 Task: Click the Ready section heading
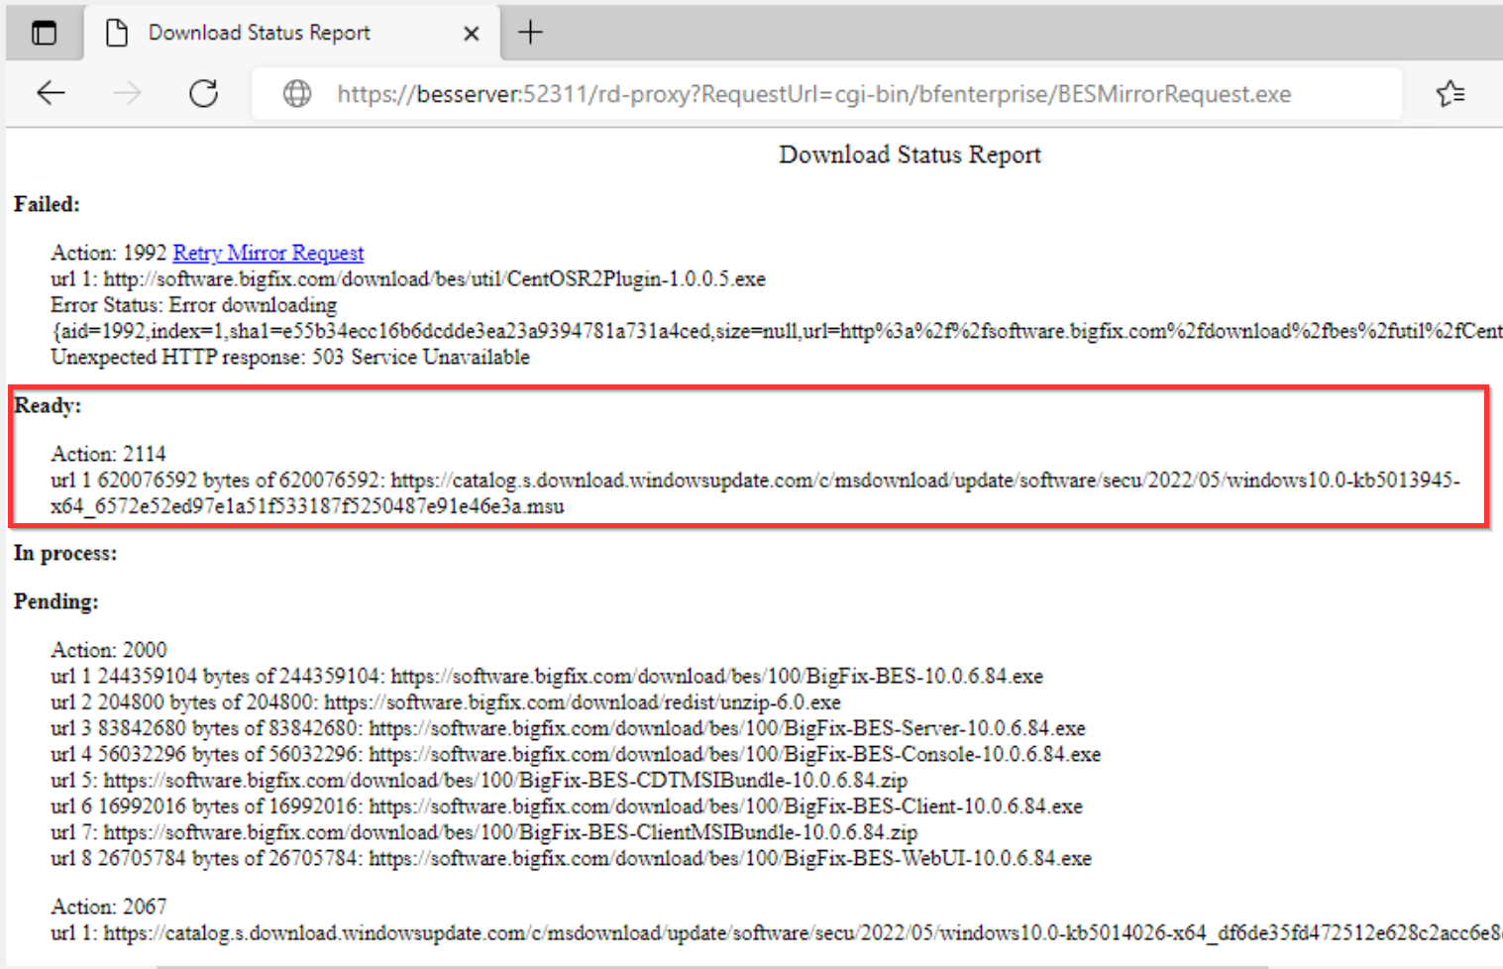[x=48, y=405]
